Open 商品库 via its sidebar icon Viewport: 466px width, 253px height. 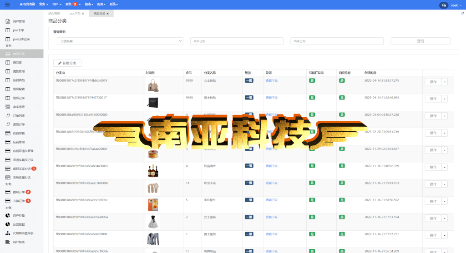point(8,63)
